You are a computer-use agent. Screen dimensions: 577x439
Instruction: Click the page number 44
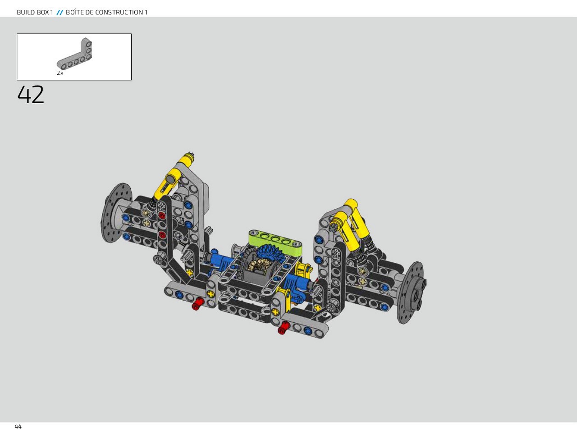point(18,426)
